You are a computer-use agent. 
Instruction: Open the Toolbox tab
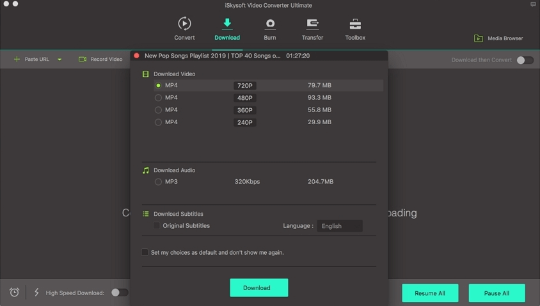(355, 29)
